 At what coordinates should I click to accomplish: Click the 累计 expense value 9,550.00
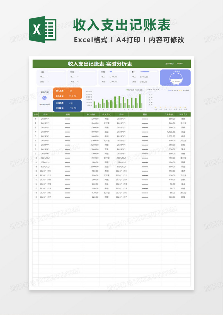point(144,82)
